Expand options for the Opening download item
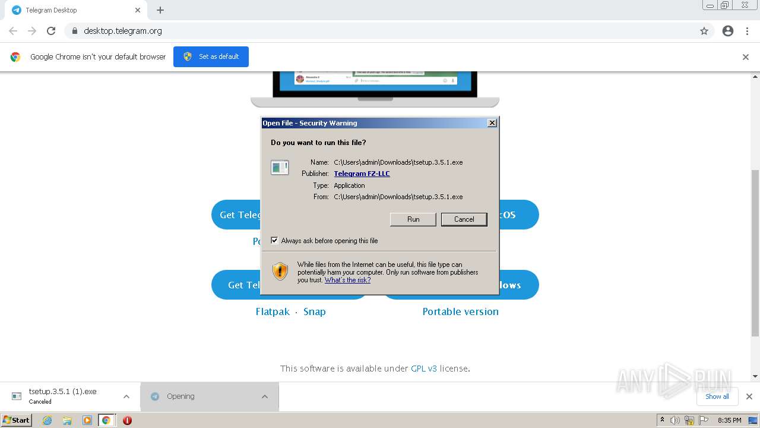Viewport: 760px width, 428px height. (265, 396)
